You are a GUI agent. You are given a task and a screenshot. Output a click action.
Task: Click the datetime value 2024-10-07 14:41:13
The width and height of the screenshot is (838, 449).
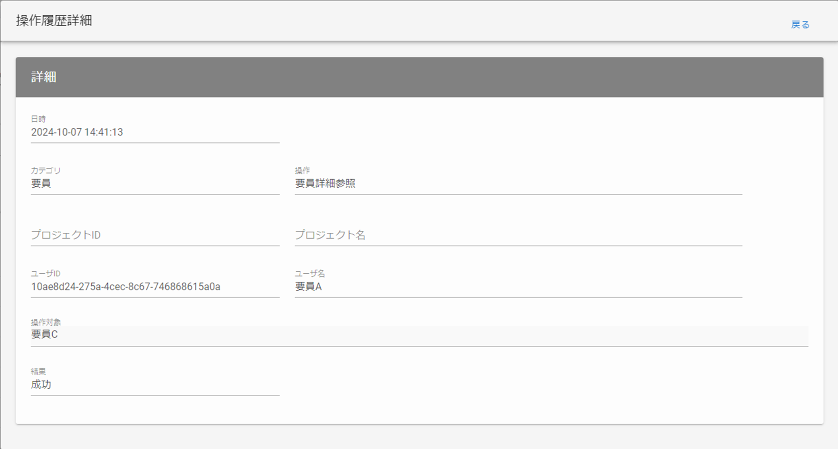(77, 132)
